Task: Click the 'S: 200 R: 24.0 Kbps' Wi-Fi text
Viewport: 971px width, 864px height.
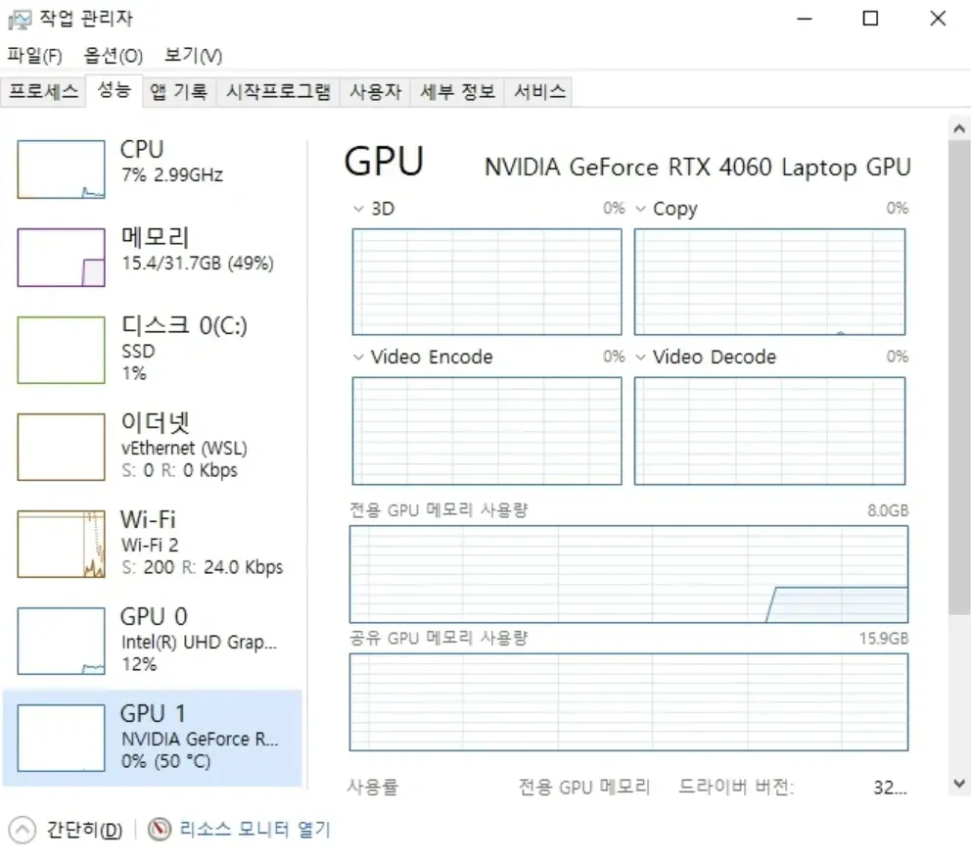Action: coord(202,567)
